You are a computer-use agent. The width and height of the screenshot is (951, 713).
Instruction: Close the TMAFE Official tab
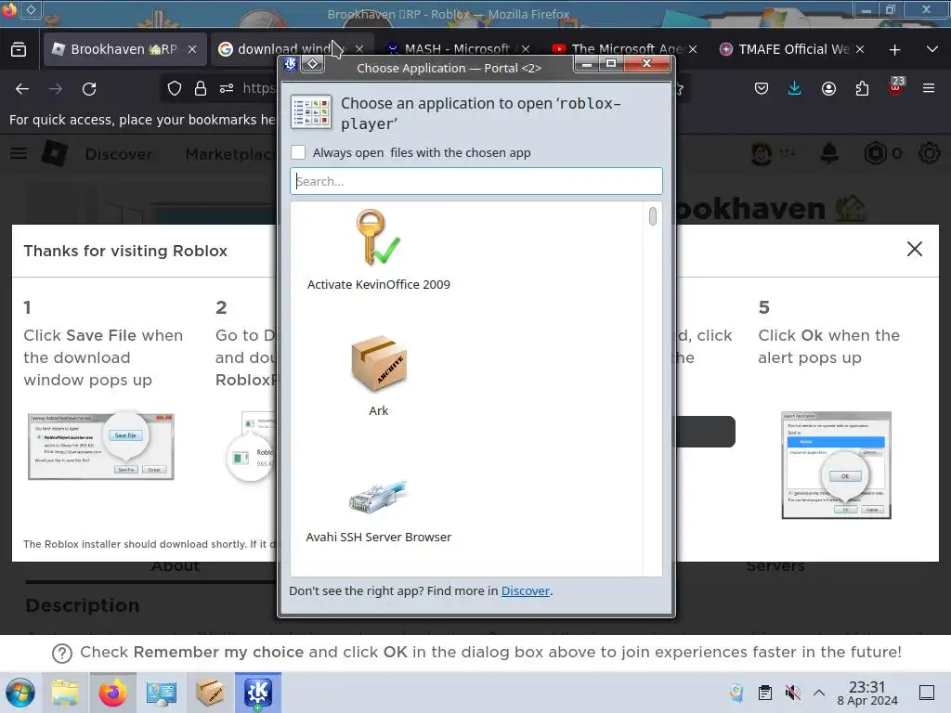pos(859,49)
